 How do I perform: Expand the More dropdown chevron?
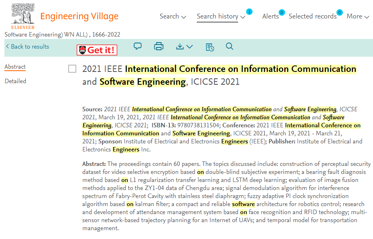(x=367, y=17)
